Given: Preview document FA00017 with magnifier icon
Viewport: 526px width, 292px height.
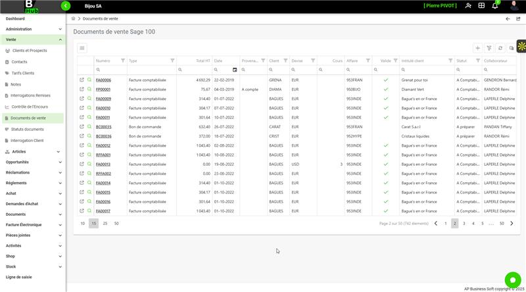Looking at the screenshot, I should (89, 211).
